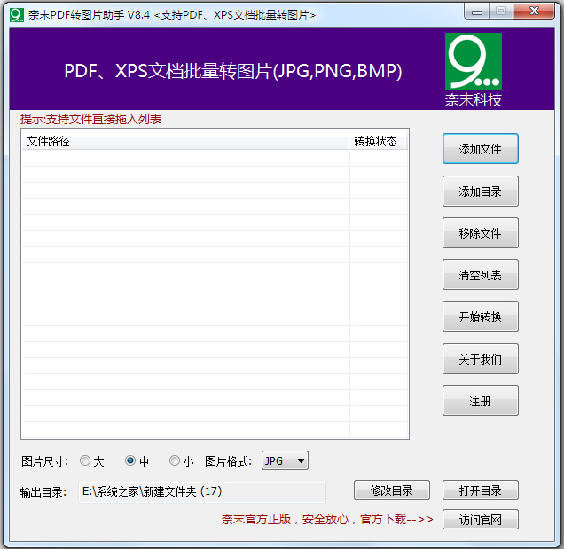Click the 输出目录 path field
This screenshot has width=564, height=549.
(202, 492)
